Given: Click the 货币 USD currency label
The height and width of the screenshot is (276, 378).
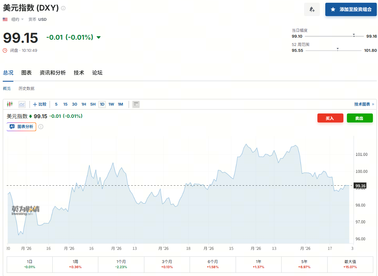Looking at the screenshot, I should [37, 19].
